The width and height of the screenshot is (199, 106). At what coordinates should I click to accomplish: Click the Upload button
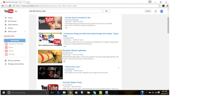pyautogui.click(x=148, y=11)
